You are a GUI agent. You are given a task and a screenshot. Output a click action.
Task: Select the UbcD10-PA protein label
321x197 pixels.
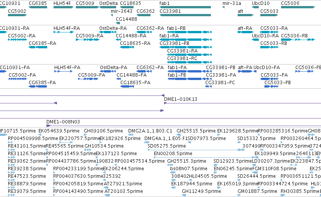click(x=267, y=68)
